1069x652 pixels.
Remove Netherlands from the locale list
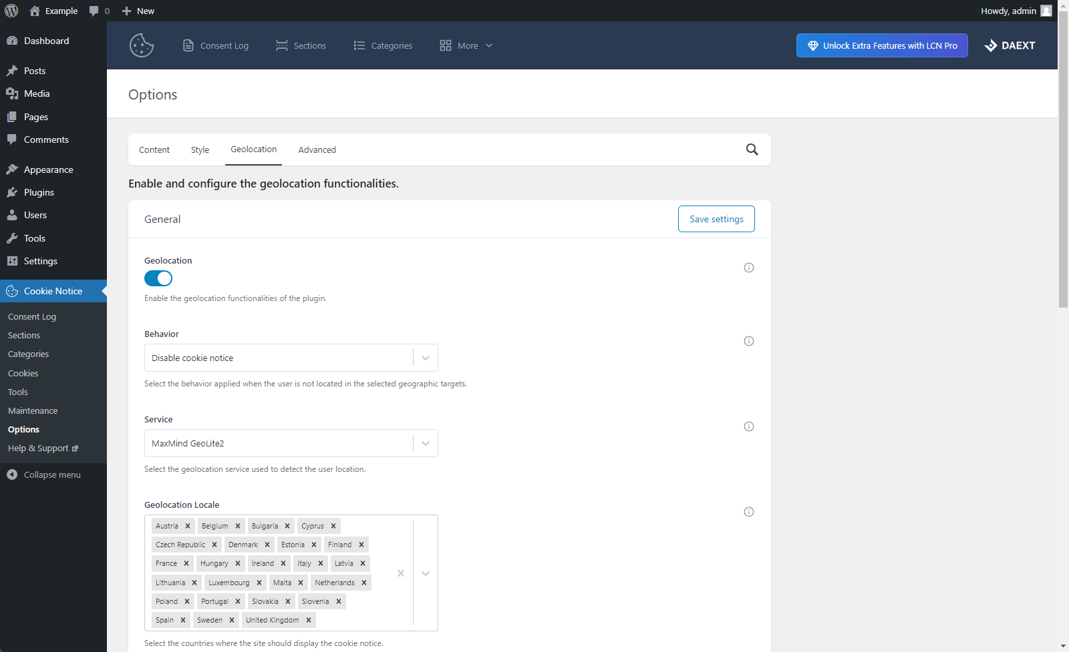tap(364, 583)
